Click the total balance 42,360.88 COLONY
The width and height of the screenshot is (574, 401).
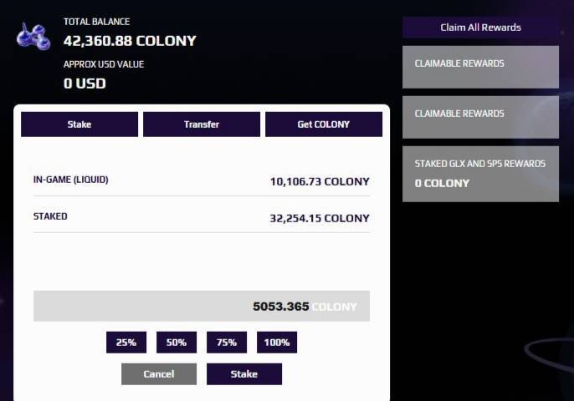point(130,41)
